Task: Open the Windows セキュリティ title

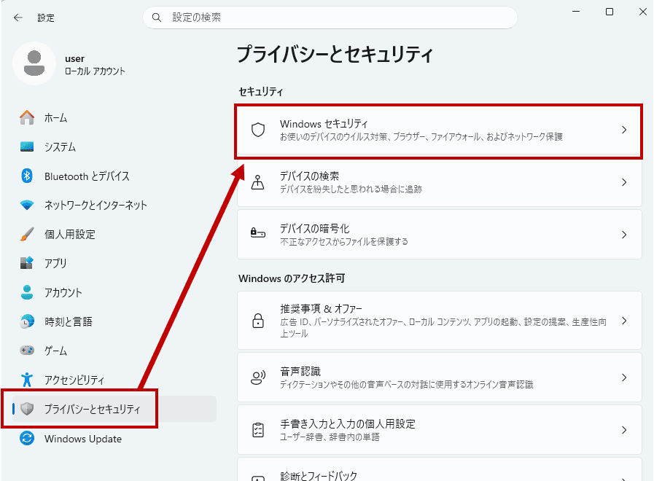Action: click(324, 124)
